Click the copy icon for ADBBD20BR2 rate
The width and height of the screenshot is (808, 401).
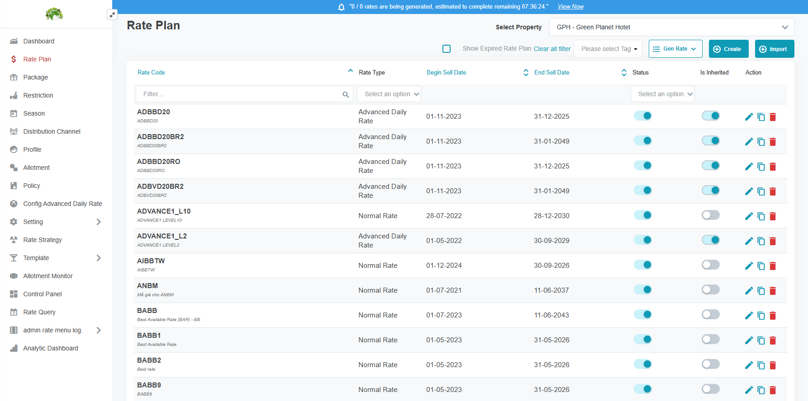pyautogui.click(x=761, y=142)
